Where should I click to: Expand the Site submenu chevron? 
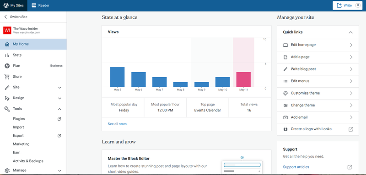59,88
